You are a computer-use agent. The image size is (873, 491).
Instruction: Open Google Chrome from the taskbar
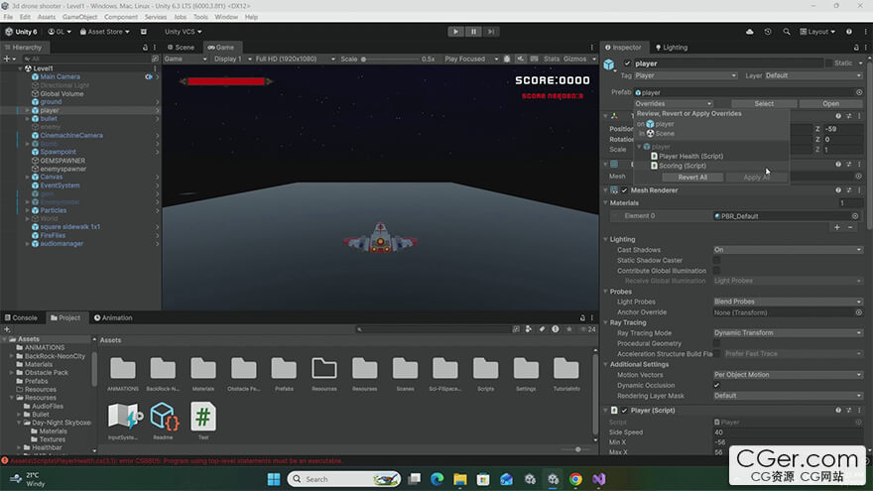pos(575,479)
